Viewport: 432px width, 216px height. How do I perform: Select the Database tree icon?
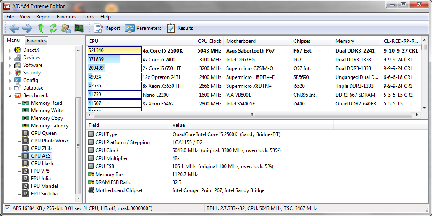(x=17, y=88)
